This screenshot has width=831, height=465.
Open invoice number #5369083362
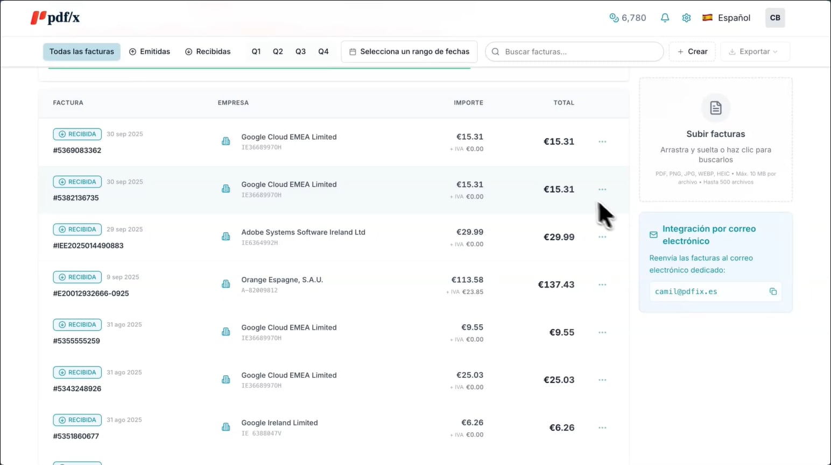(77, 151)
